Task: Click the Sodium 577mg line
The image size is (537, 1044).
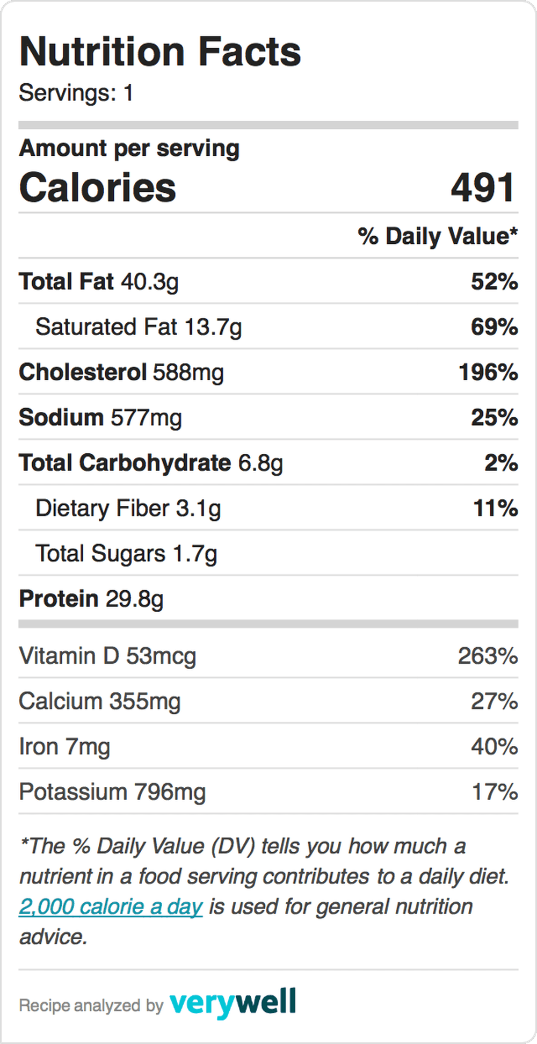Action: click(x=268, y=417)
